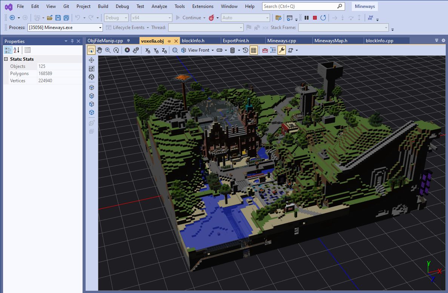Open the Process combo box
This screenshot has height=293, width=448.
pos(65,28)
